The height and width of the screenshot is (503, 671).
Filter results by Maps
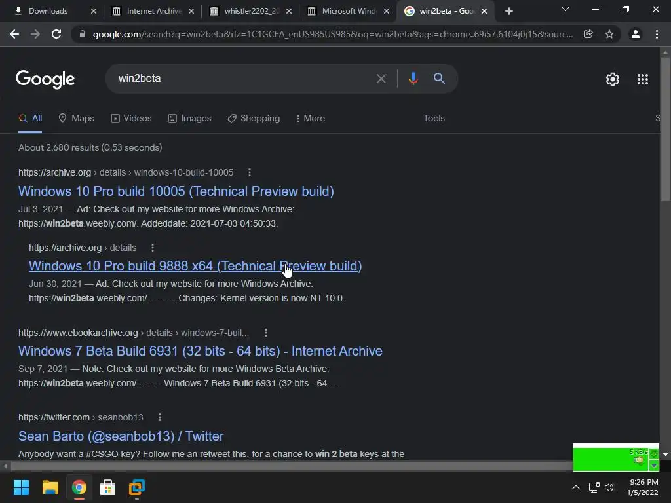[76, 119]
